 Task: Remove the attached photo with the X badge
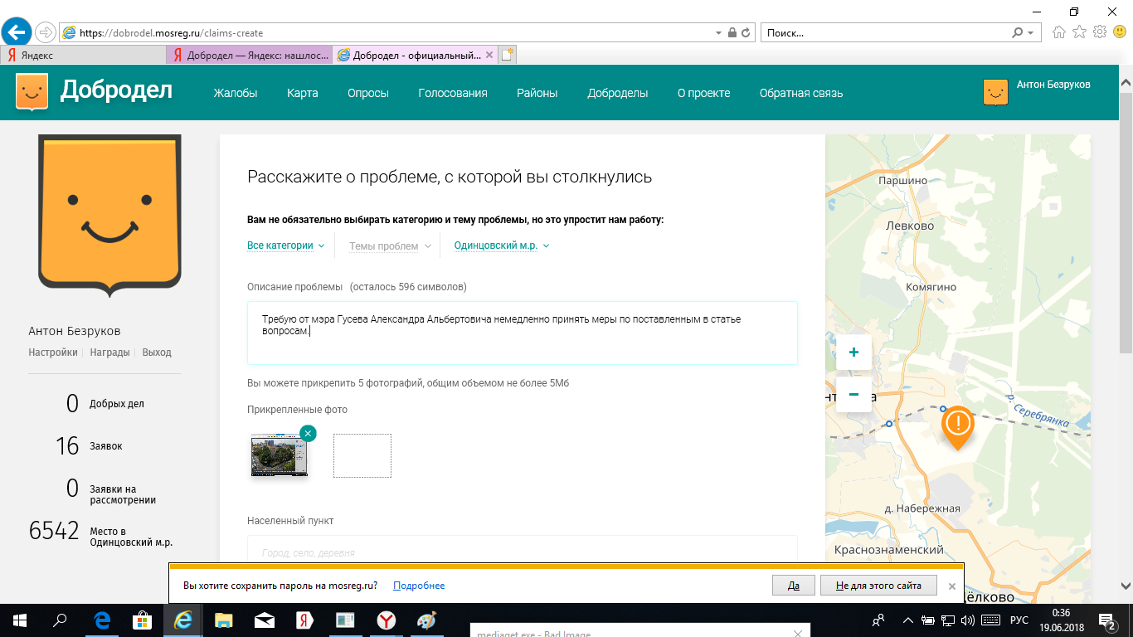click(x=308, y=433)
